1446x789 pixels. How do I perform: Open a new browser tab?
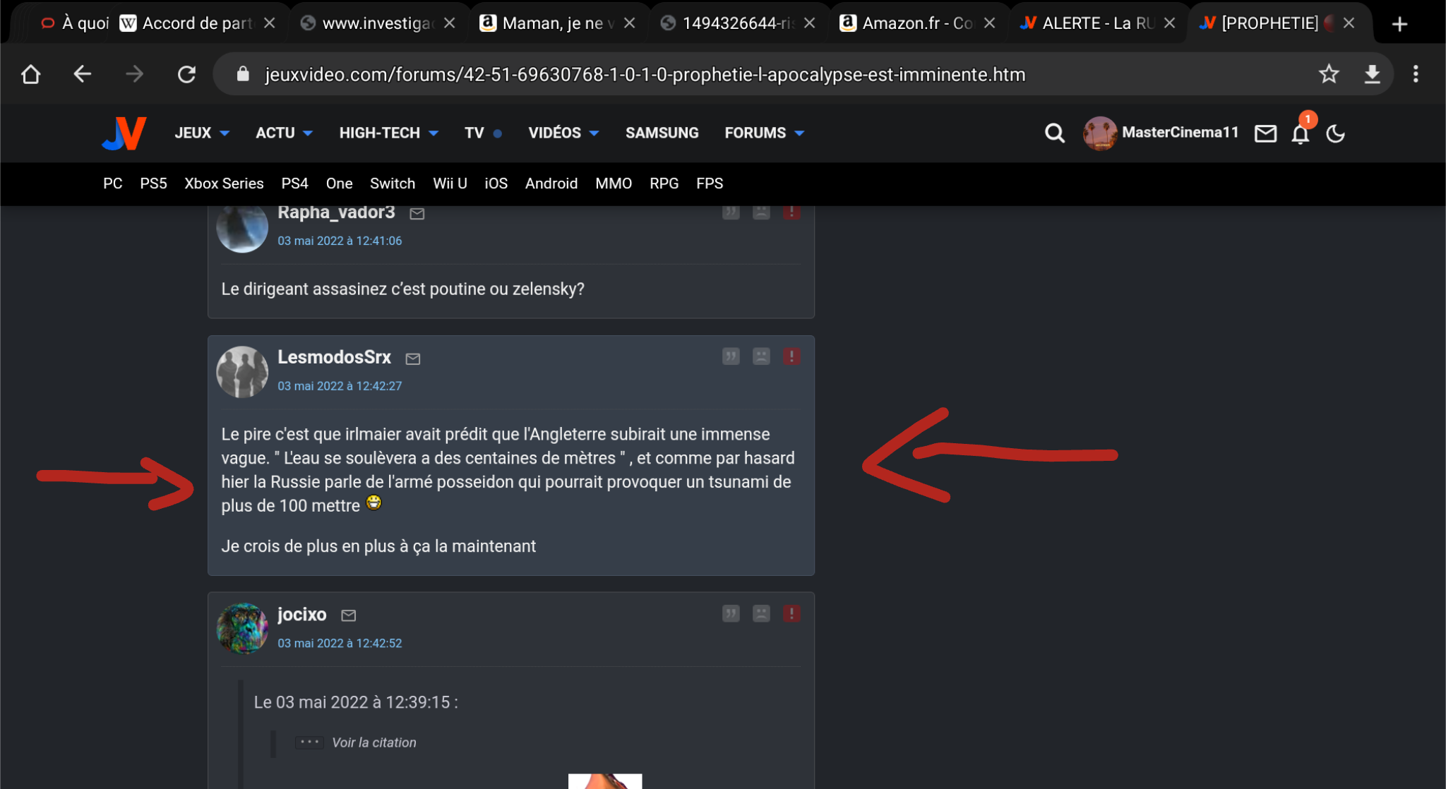tap(1399, 24)
